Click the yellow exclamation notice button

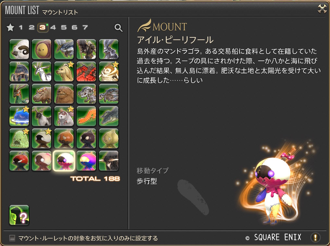(x=315, y=237)
